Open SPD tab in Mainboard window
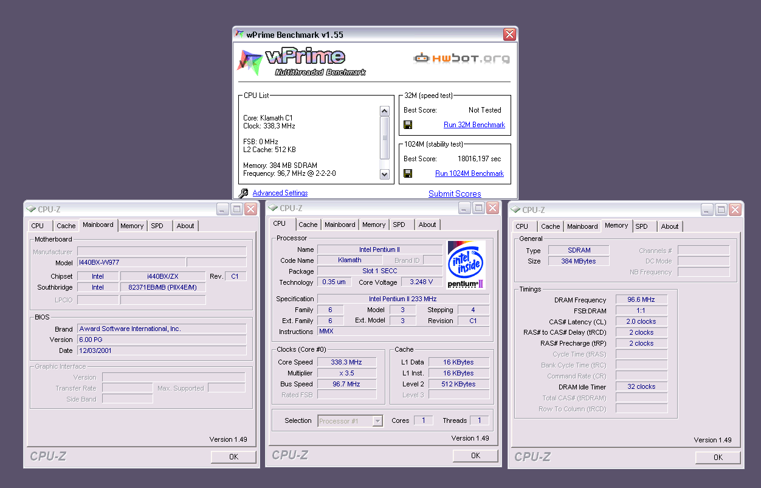This screenshot has width=761, height=488. coord(157,226)
